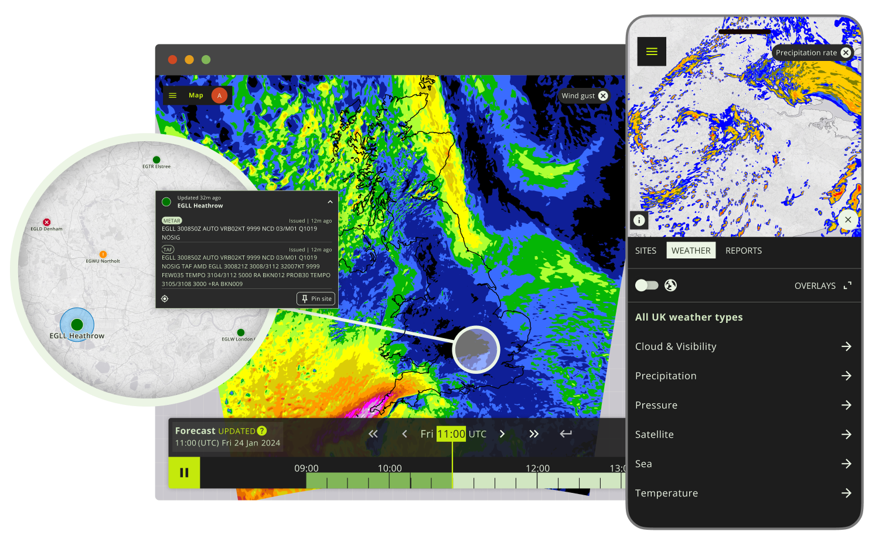The image size is (879, 545).
Task: Open the Precipitation weather types
Action: 846,376
